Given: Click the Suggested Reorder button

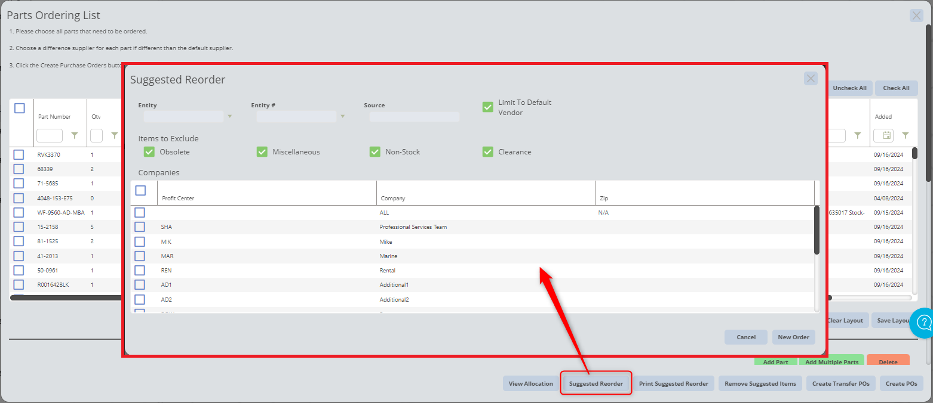Looking at the screenshot, I should (596, 383).
